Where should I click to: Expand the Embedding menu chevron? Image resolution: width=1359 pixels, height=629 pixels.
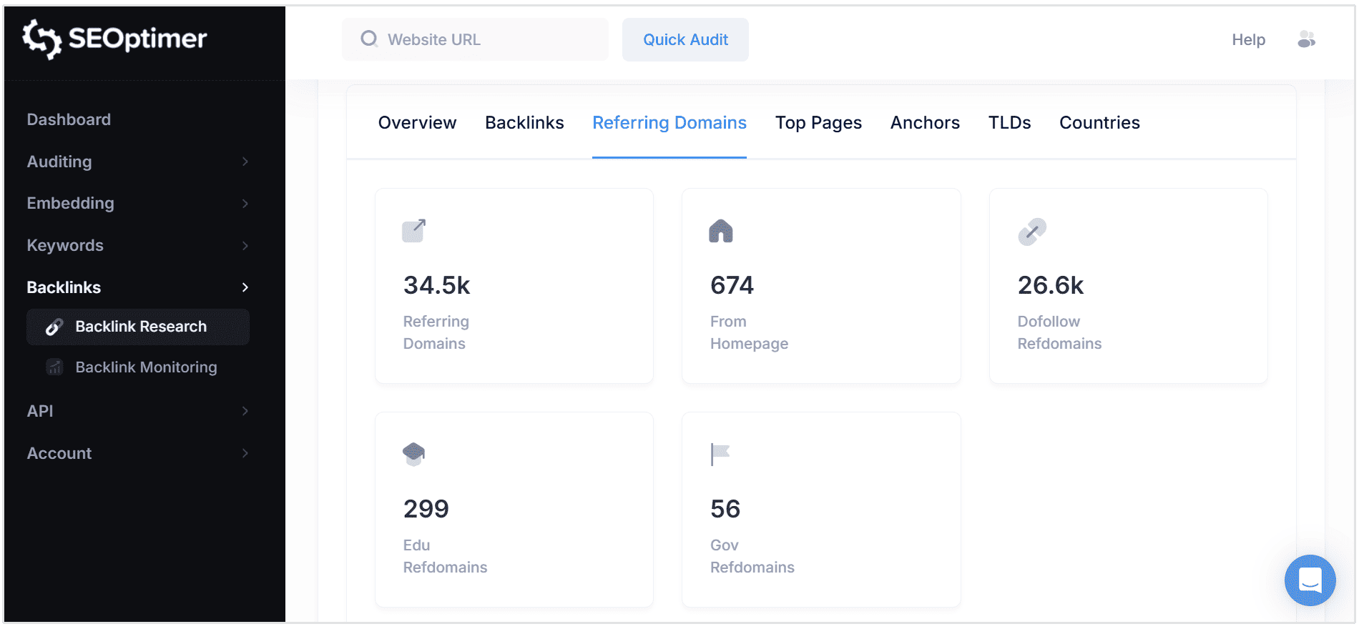245,204
